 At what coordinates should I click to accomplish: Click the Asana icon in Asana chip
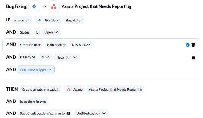[x=69, y=89]
